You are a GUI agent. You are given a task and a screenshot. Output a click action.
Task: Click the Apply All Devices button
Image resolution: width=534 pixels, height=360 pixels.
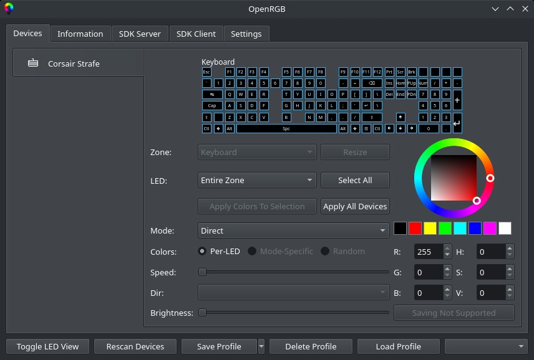tap(355, 206)
